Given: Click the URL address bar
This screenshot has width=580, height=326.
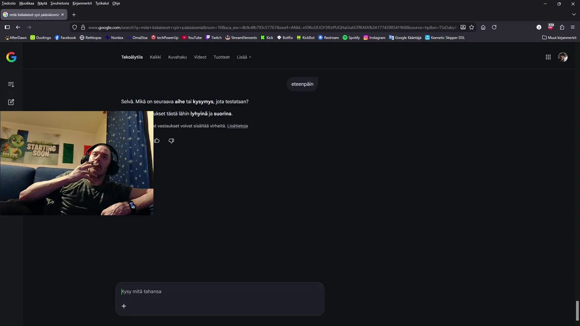Looking at the screenshot, I should pos(272,27).
